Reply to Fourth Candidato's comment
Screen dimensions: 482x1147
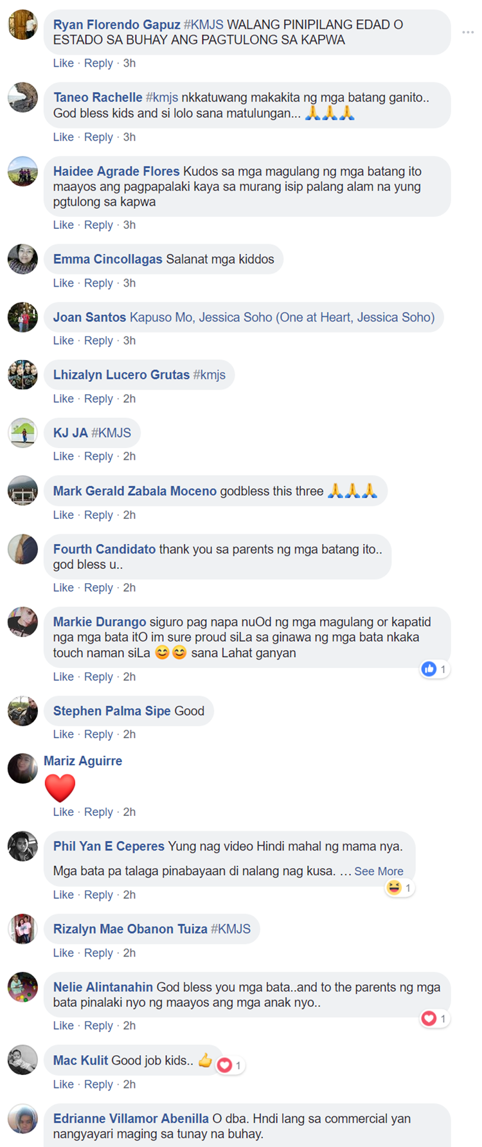pyautogui.click(x=98, y=588)
